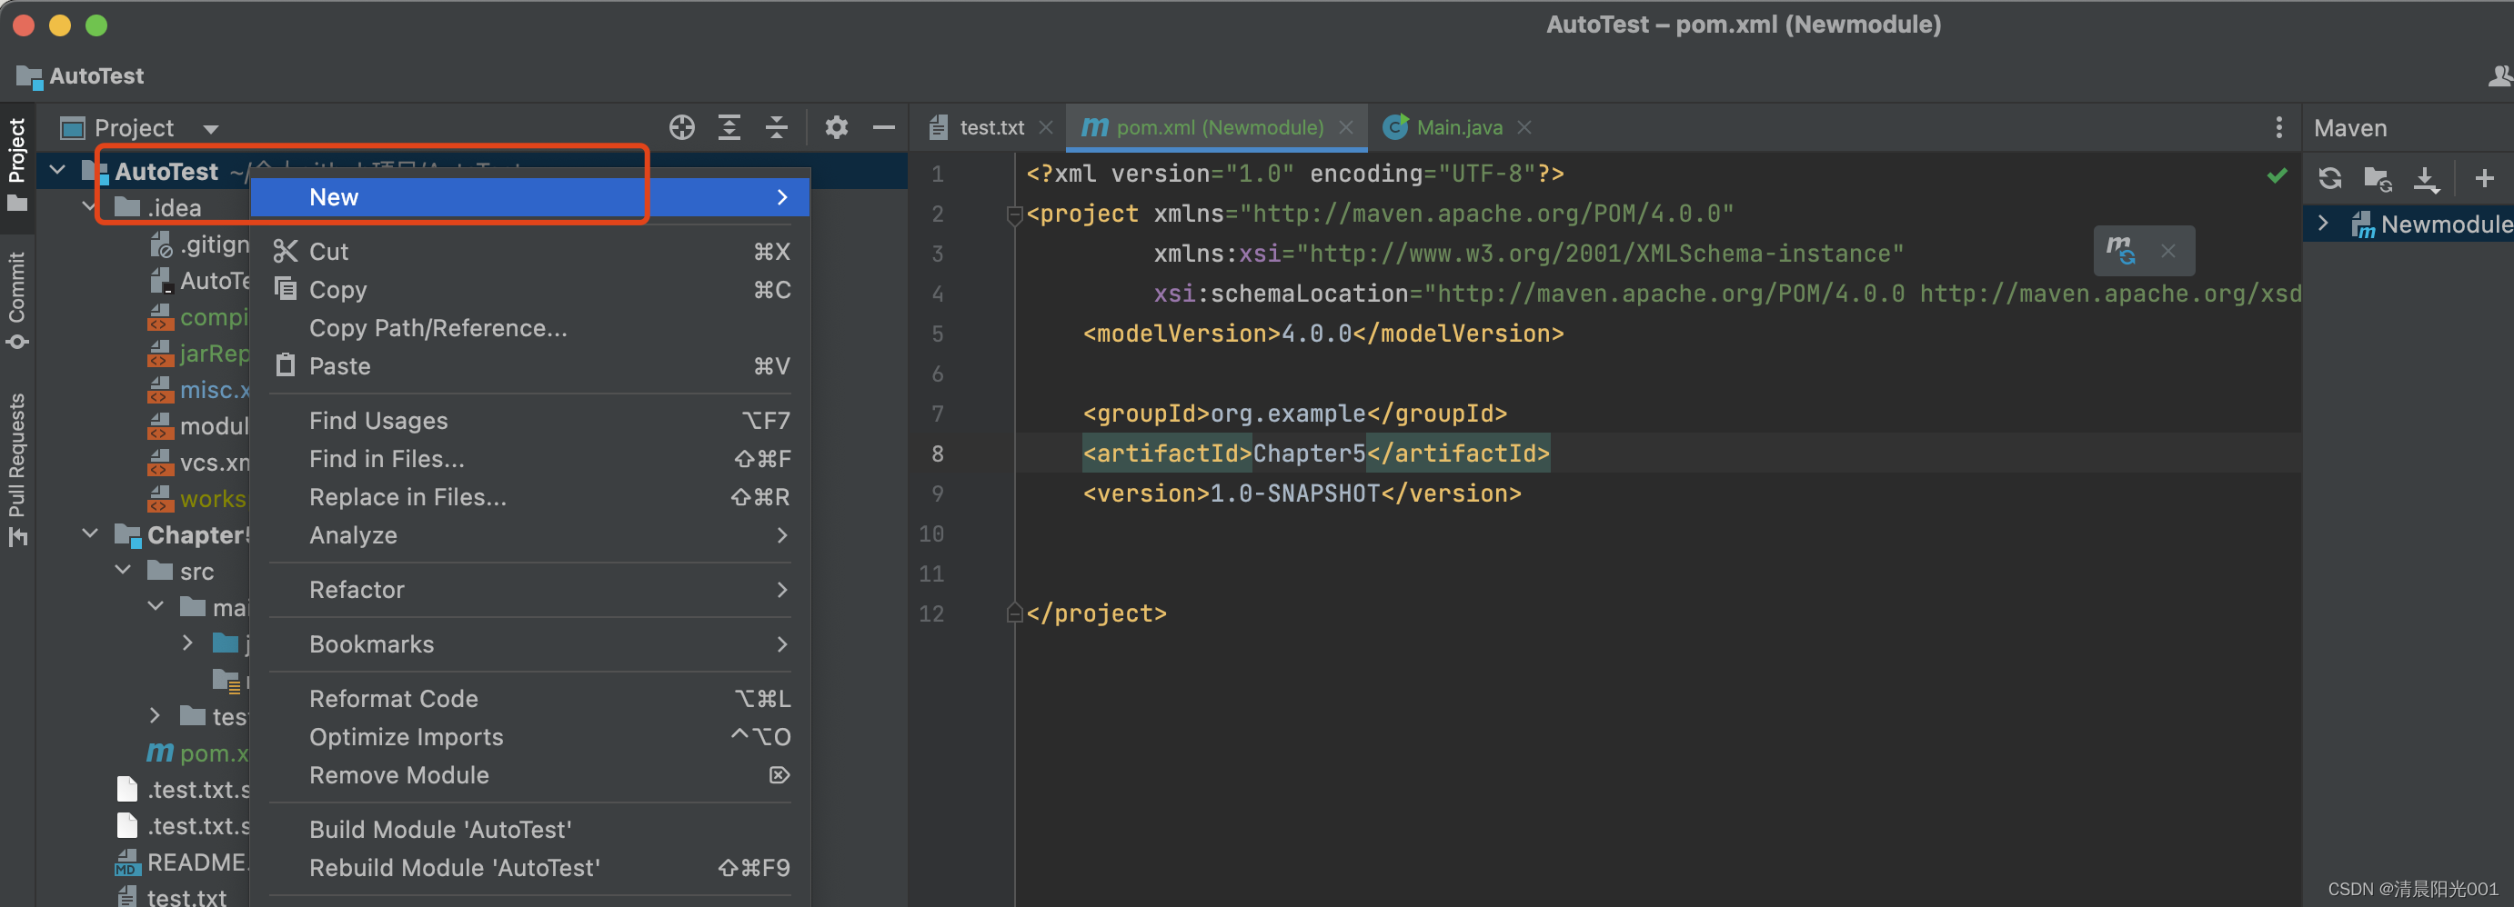
Task: Close the pom.xml (Newmodule) tab
Action: [1345, 128]
